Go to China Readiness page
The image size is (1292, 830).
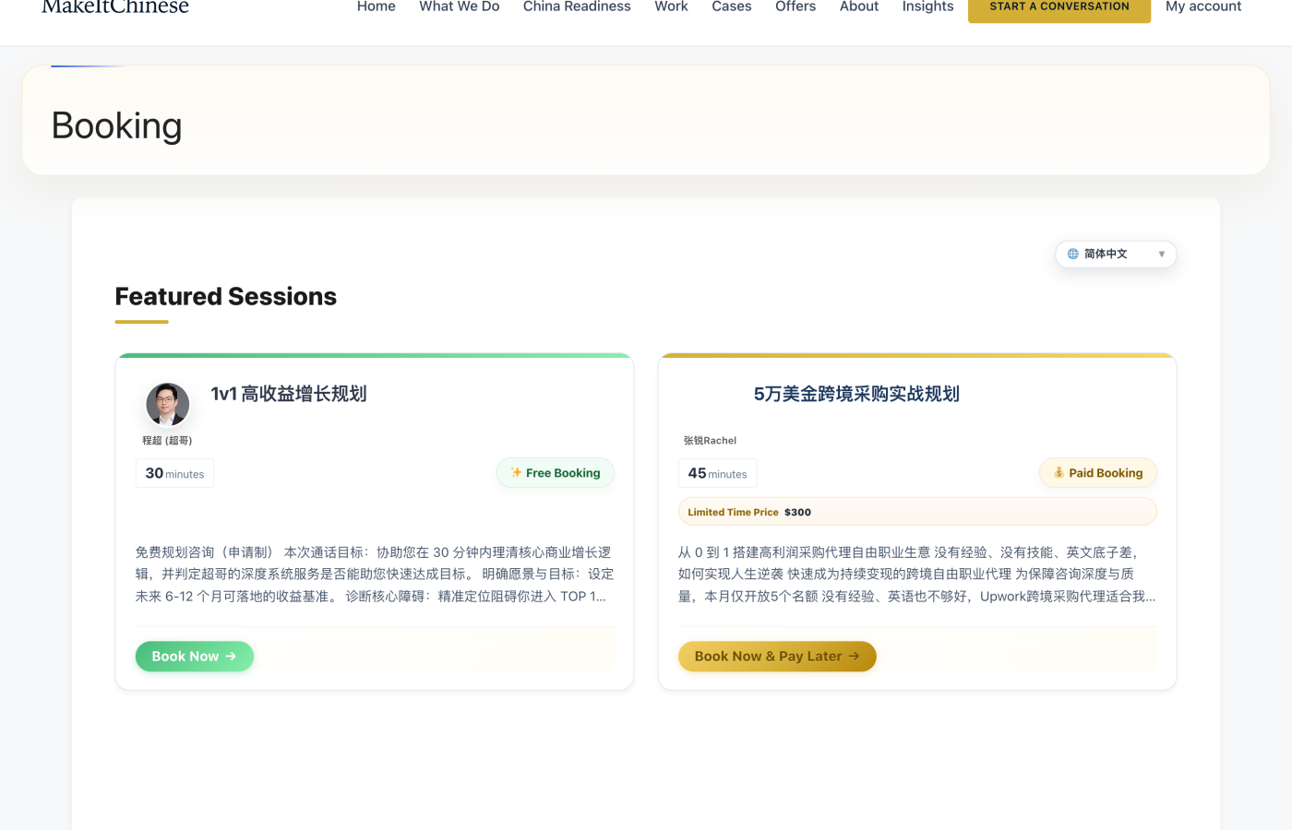tap(577, 6)
